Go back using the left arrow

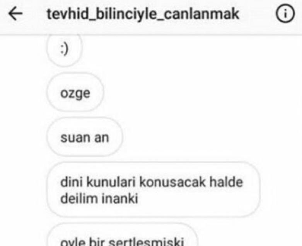click(15, 14)
